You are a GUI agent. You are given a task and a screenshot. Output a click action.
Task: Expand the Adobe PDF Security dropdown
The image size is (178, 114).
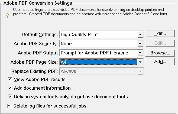pos(140,44)
